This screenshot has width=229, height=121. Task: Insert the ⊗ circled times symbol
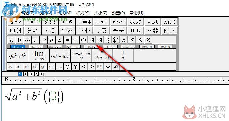point(67,67)
